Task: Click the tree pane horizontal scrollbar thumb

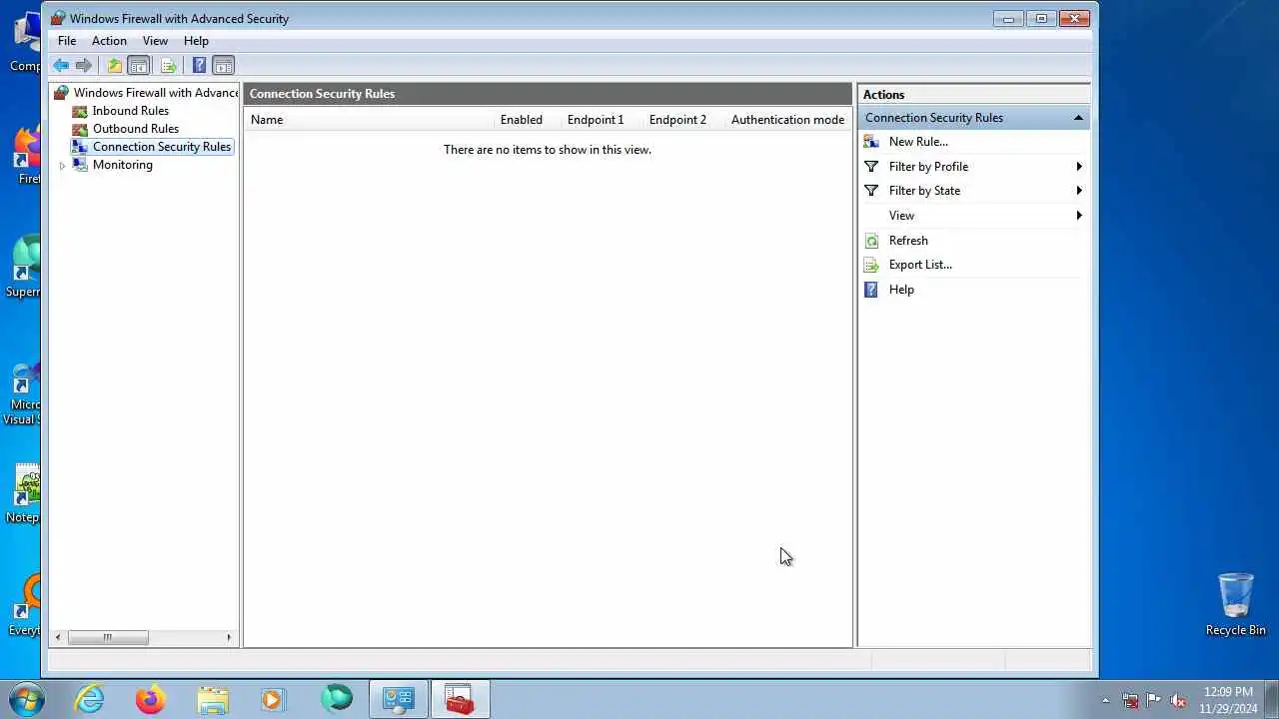Action: 108,637
